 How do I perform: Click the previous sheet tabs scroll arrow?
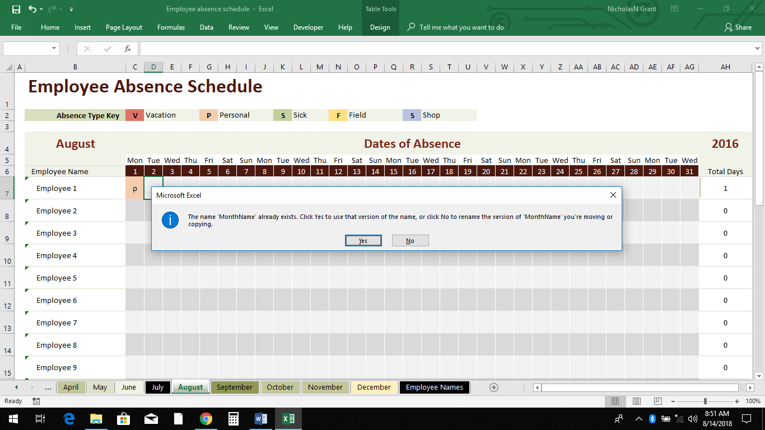16,387
